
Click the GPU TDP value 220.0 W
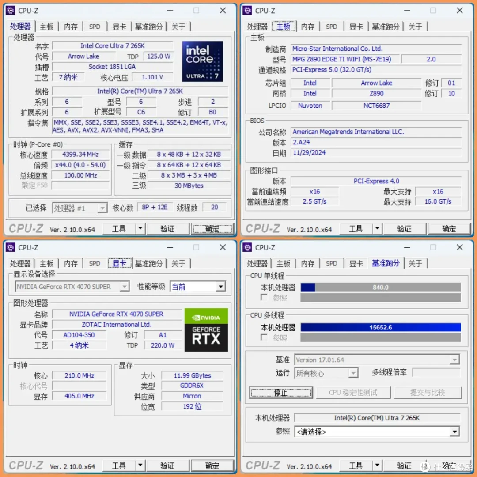(163, 345)
